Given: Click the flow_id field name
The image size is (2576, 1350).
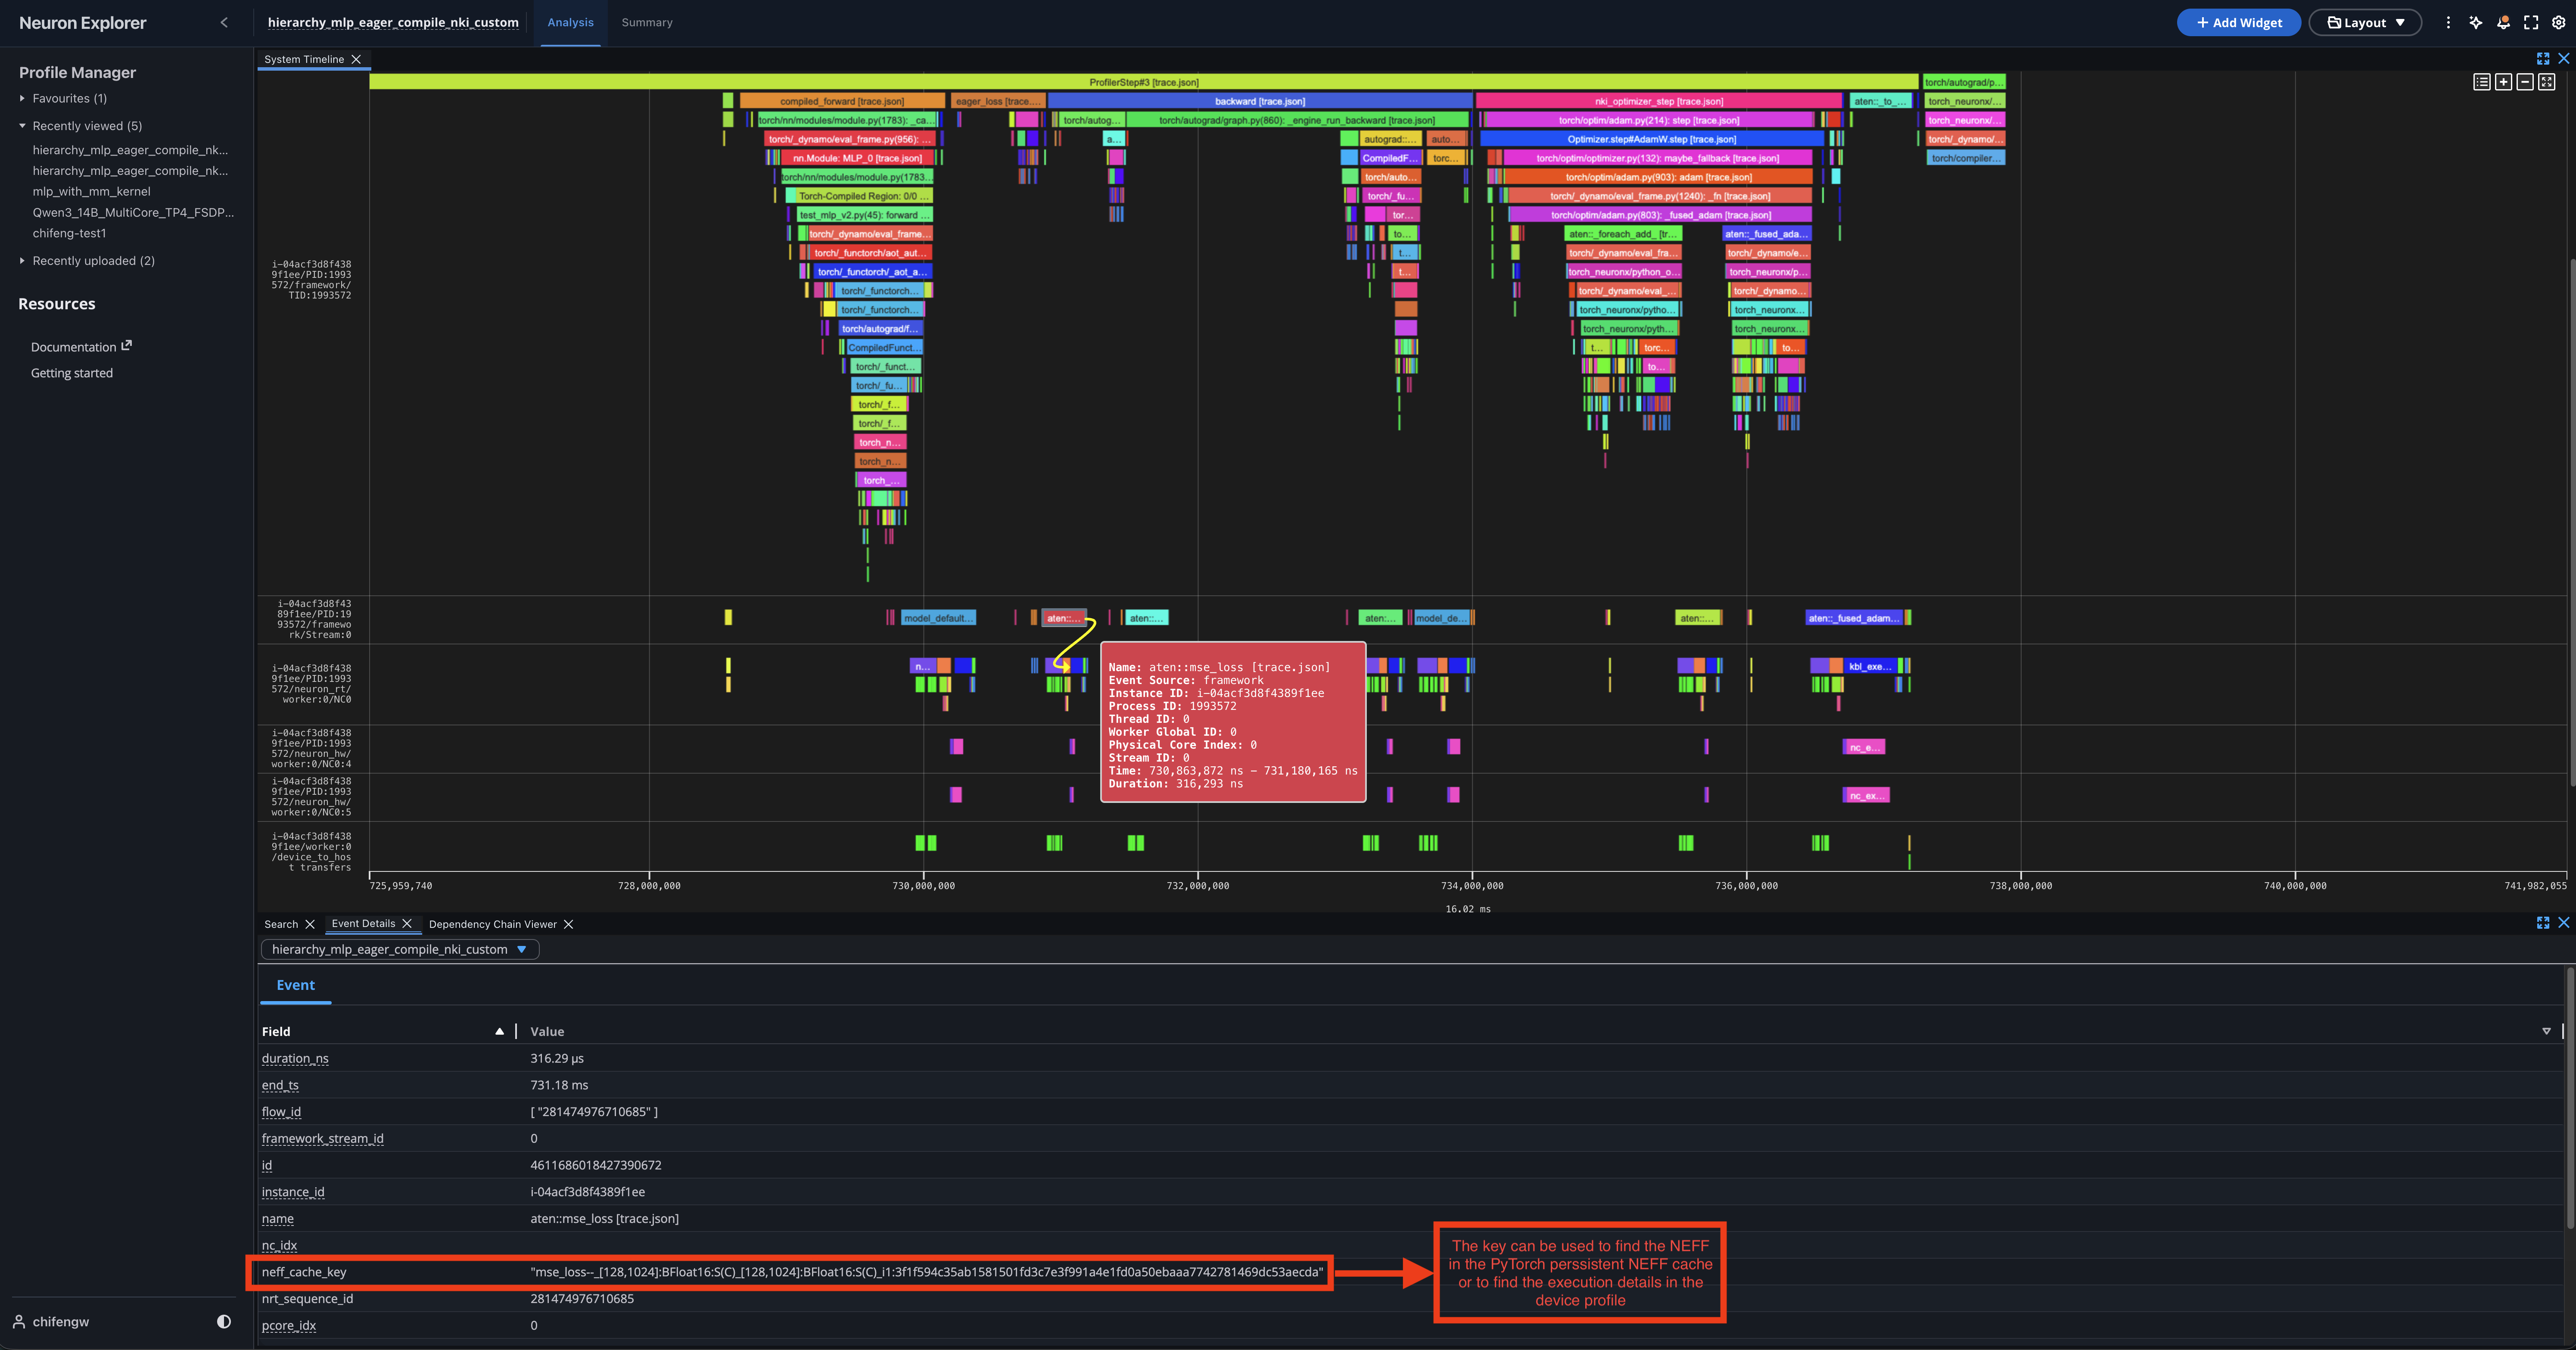Looking at the screenshot, I should 281,1112.
